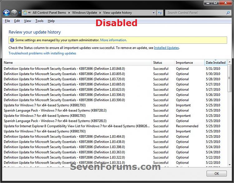The image size is (234, 183).
Task: Open the Installed Updates link
Action: (166, 48)
